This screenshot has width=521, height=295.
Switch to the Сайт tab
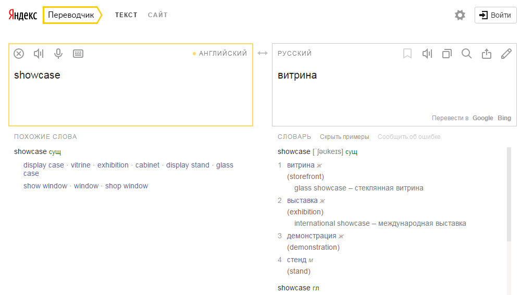[x=157, y=15]
